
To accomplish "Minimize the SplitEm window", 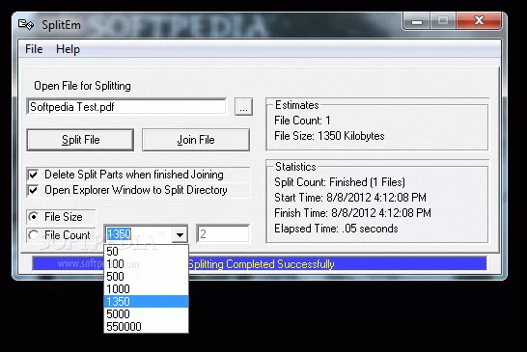I will (417, 21).
